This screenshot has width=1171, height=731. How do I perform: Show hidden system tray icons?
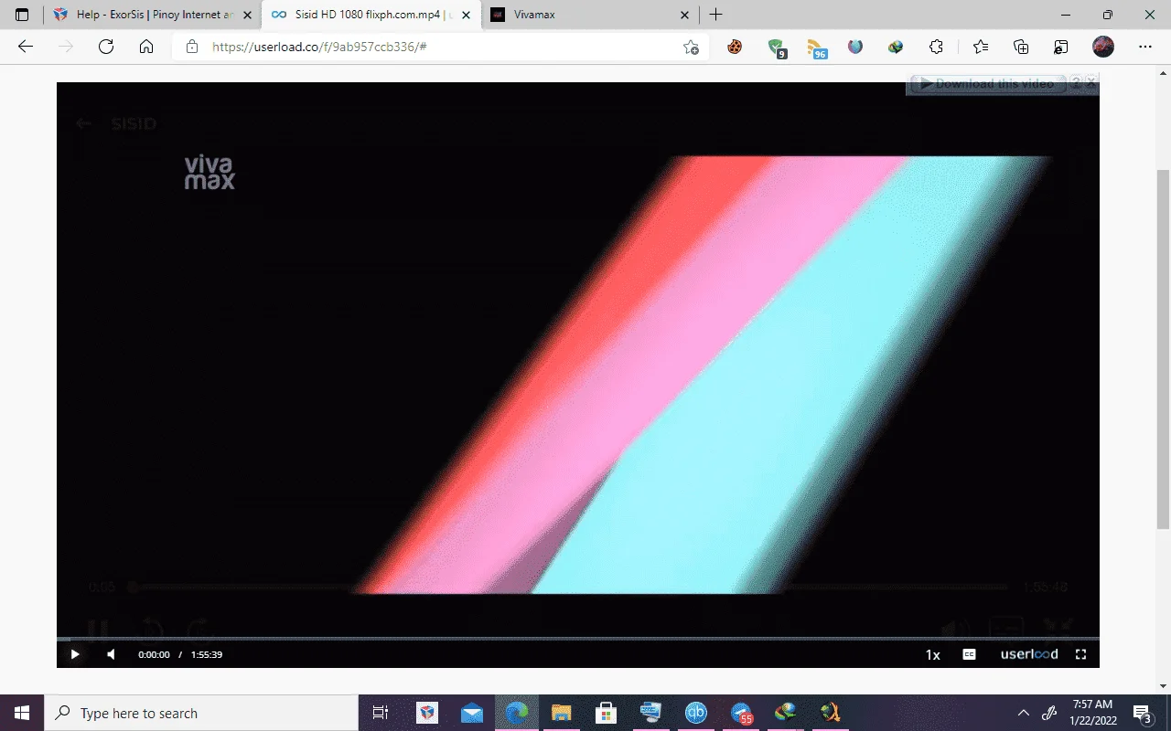[1024, 713]
